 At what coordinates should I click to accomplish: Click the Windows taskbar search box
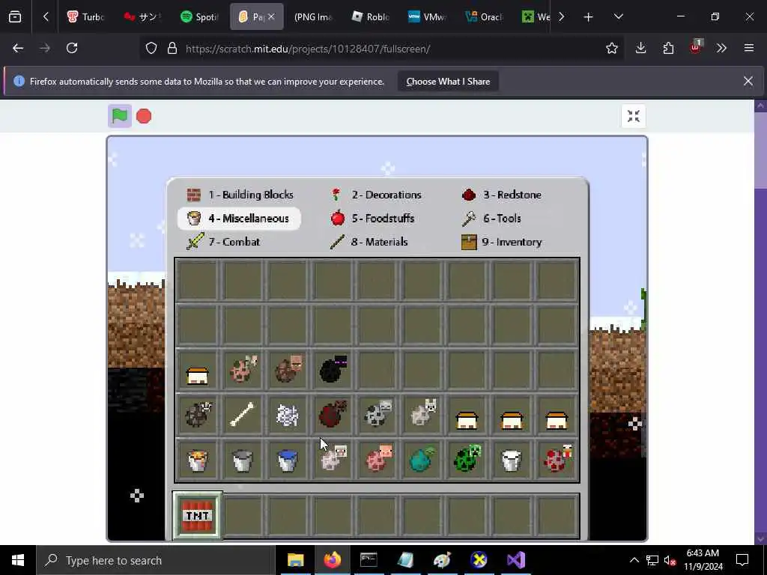[156, 560]
